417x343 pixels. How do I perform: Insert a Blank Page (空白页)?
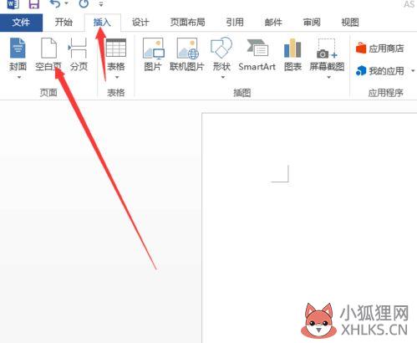(x=48, y=54)
